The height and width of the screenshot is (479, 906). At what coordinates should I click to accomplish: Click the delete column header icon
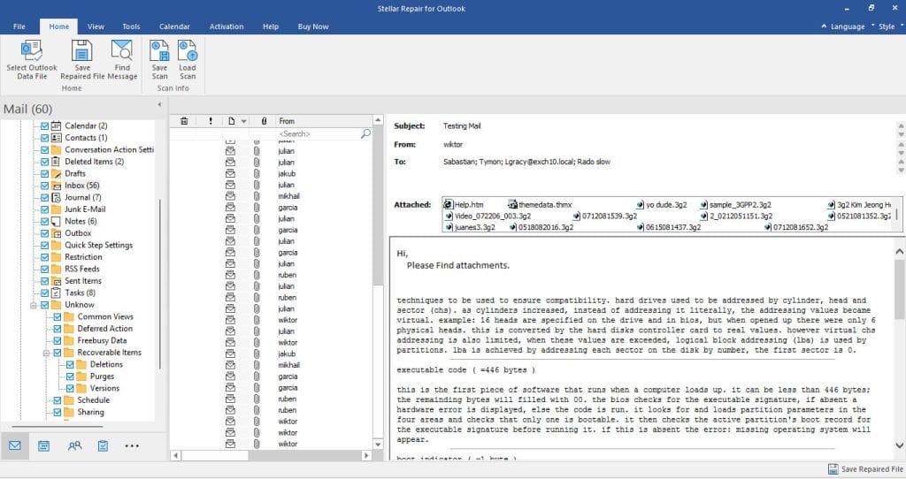click(x=184, y=121)
